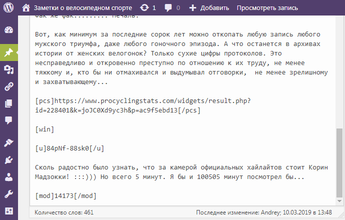The width and height of the screenshot is (345, 220).
Task: Open Users person icon
Action: coord(9,177)
